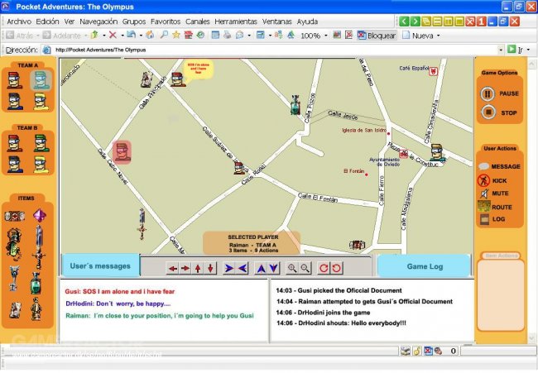Show the Route for the player
This screenshot has width=538, height=373.
click(484, 206)
